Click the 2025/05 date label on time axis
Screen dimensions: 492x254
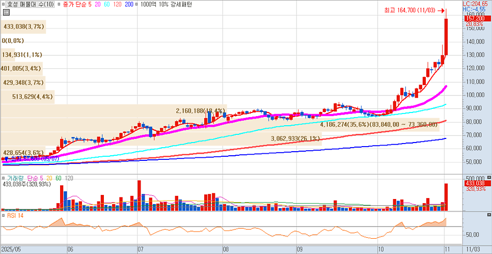pos(11,249)
